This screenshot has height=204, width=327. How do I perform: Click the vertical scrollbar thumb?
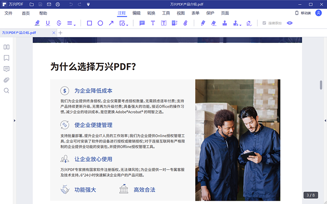[321, 85]
